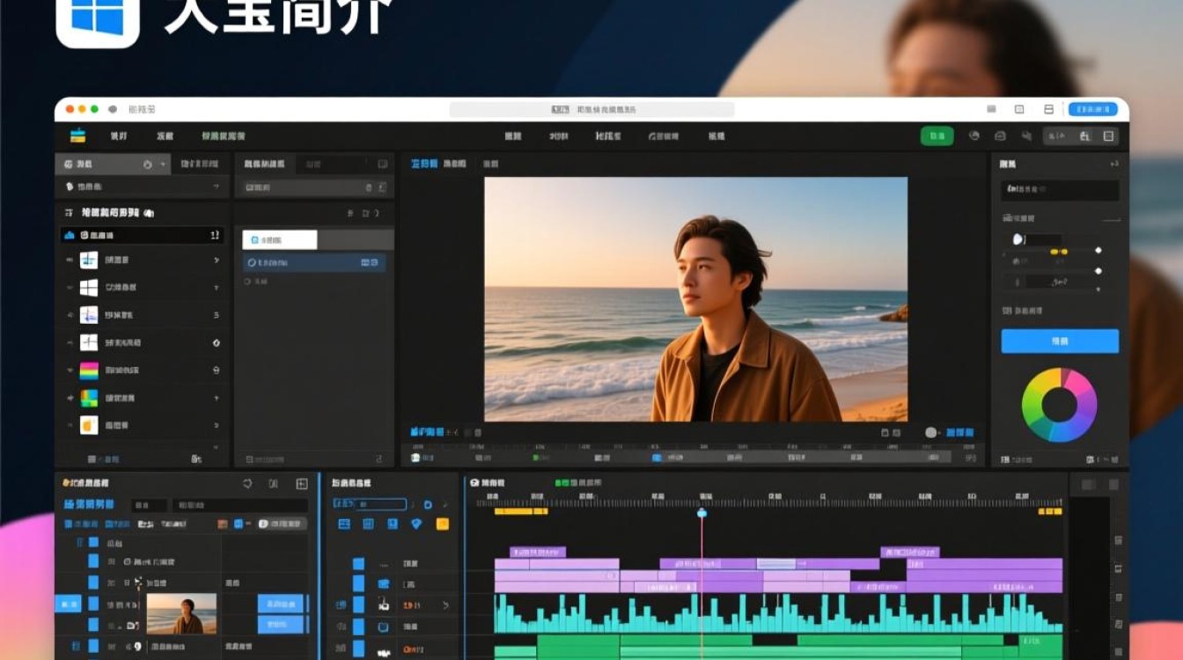Expand the arrow on the yellow-orange item row
1183x660 pixels.
(217, 425)
